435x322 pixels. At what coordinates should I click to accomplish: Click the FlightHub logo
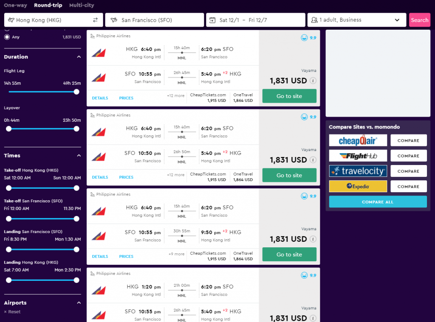[x=358, y=156]
